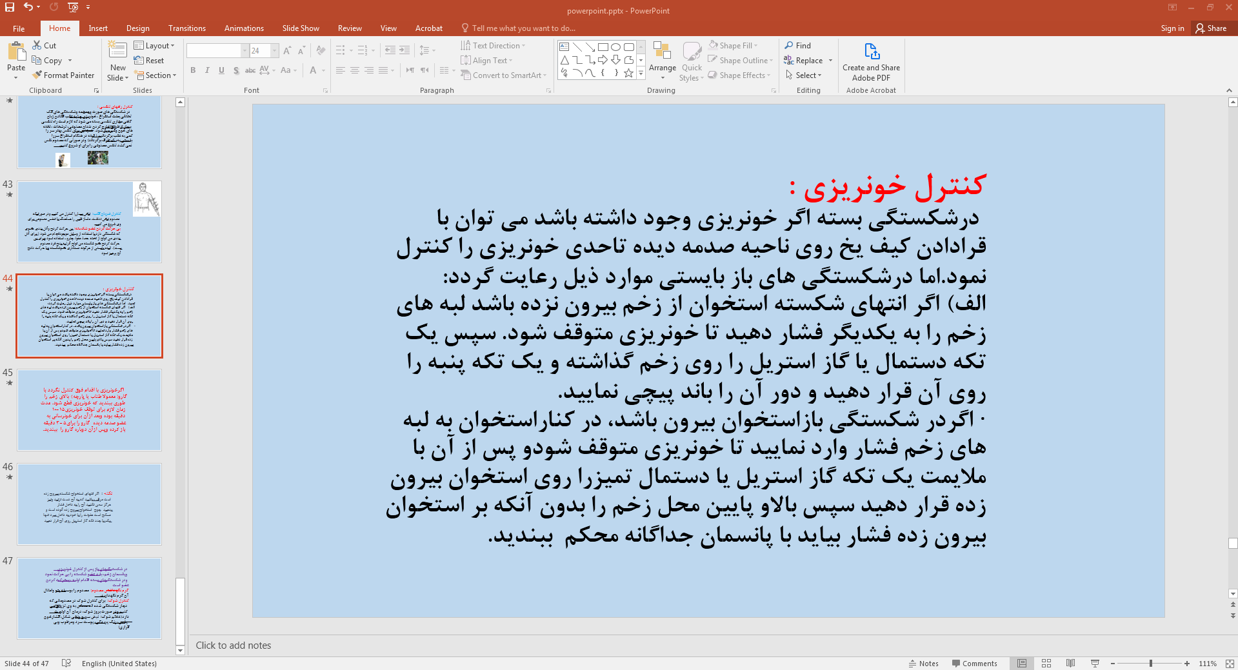Toggle Strikethrough formatting

[250, 70]
